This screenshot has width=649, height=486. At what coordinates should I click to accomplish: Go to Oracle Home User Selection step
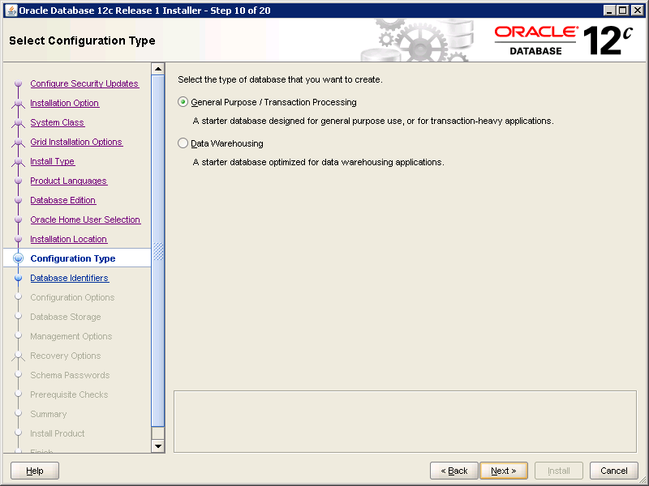(x=85, y=220)
